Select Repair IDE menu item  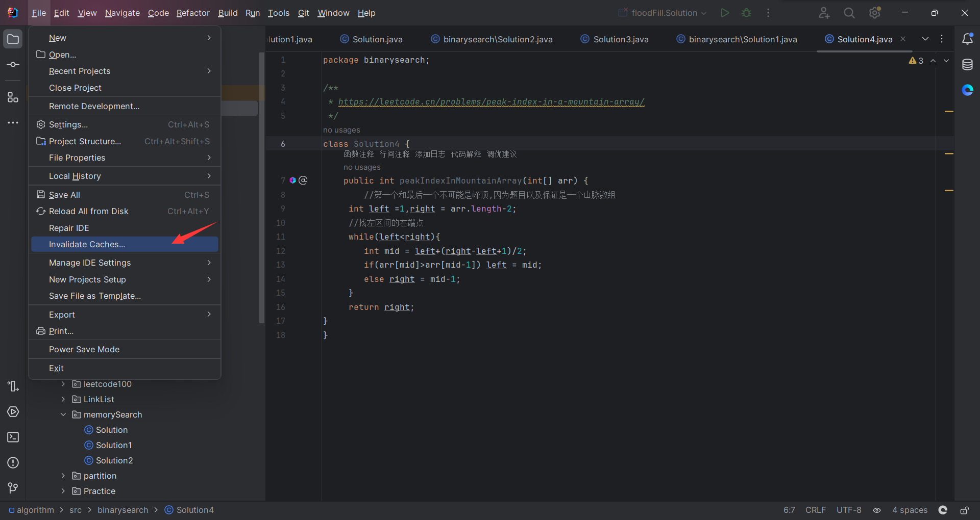pyautogui.click(x=125, y=228)
